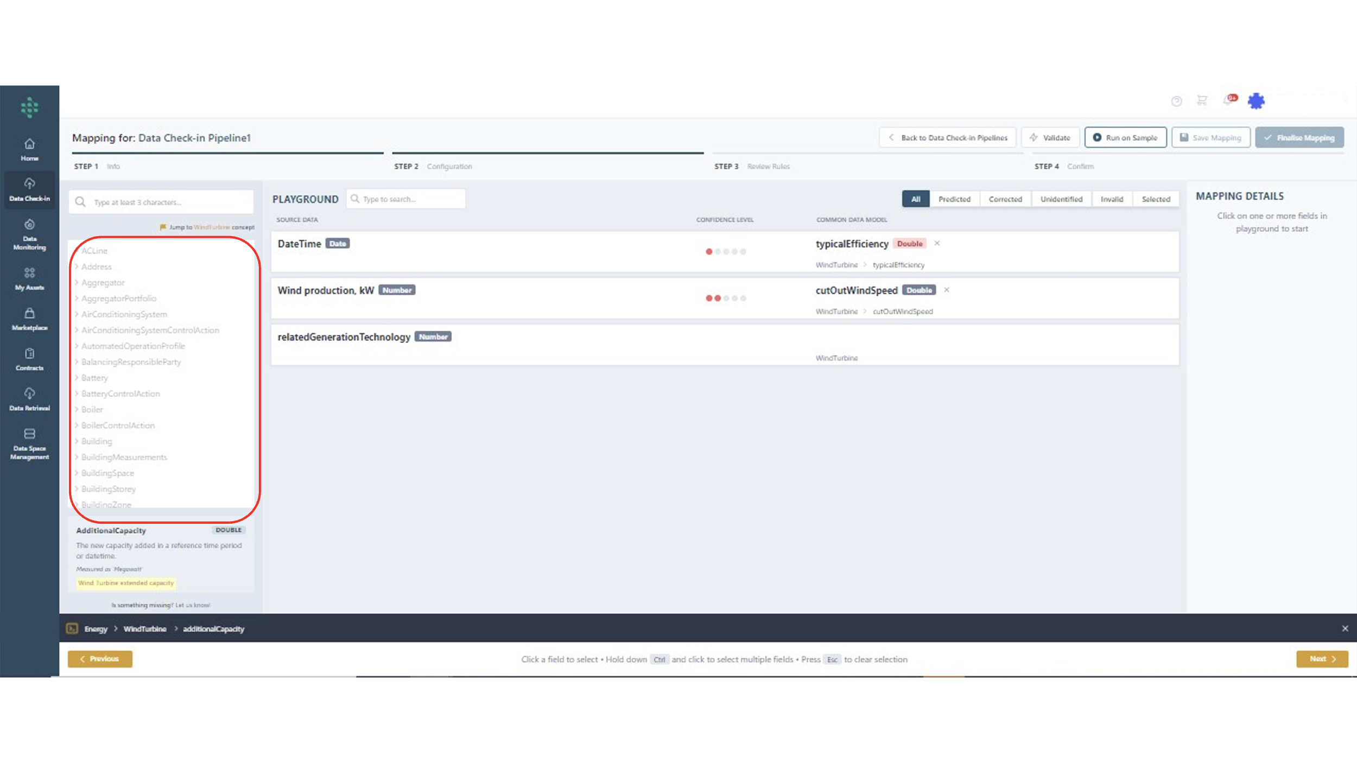Click the Run on Sample button
Image resolution: width=1357 pixels, height=763 pixels.
pyautogui.click(x=1125, y=138)
